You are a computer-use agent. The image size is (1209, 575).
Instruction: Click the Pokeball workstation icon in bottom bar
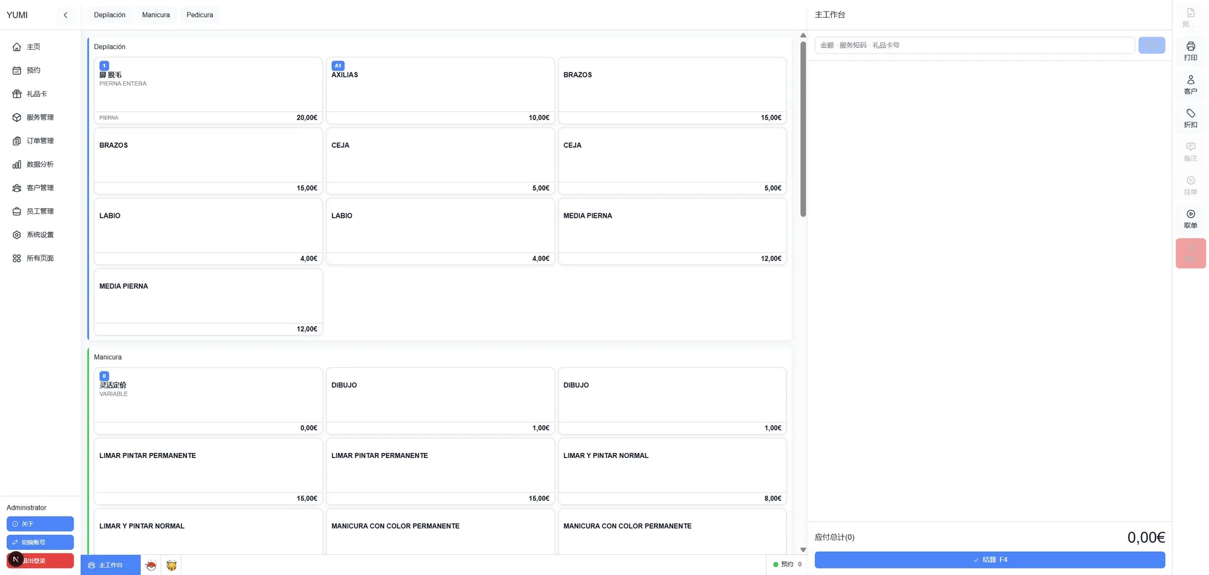coord(151,566)
